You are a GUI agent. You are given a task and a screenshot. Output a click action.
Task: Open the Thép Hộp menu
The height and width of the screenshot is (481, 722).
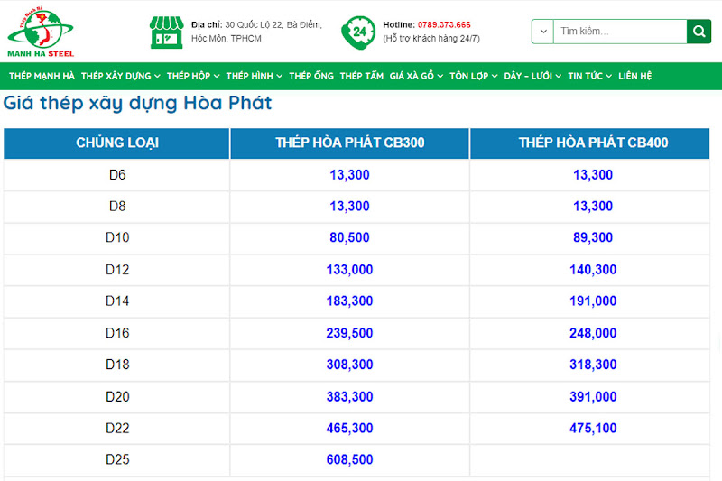click(189, 76)
